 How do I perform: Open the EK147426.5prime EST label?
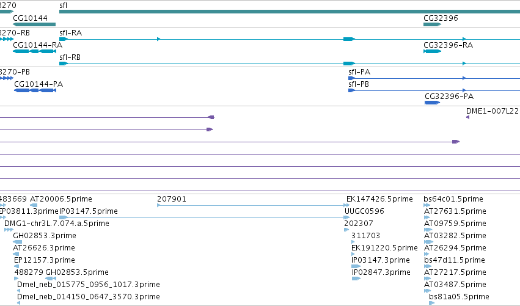point(379,199)
